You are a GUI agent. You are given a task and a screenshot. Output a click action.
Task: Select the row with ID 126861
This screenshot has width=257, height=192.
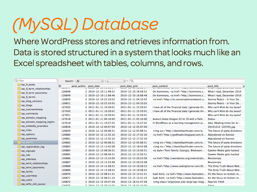(x=151, y=138)
